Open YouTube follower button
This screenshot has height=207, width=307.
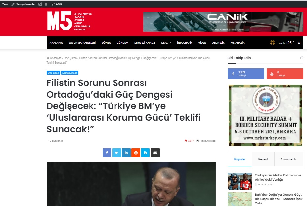[285, 74]
